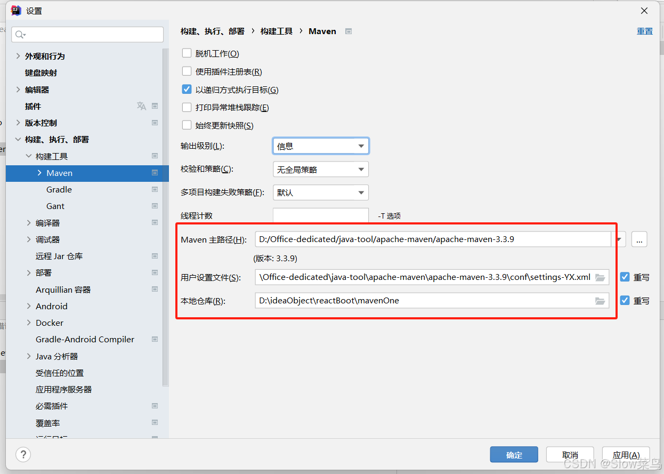Click folder icon in 用户设置文件 field
Viewport: 664px width, 474px height.
point(600,277)
